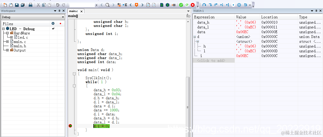Screen dimensions: 323x137
Task: Print the current document
Action: pyautogui.click(x=30, y=5)
